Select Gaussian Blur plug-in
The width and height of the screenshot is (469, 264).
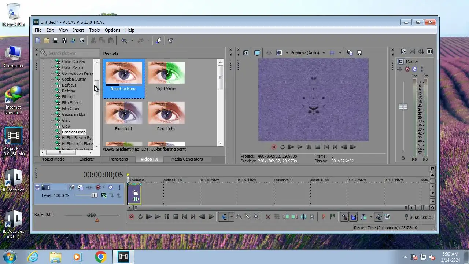click(74, 114)
